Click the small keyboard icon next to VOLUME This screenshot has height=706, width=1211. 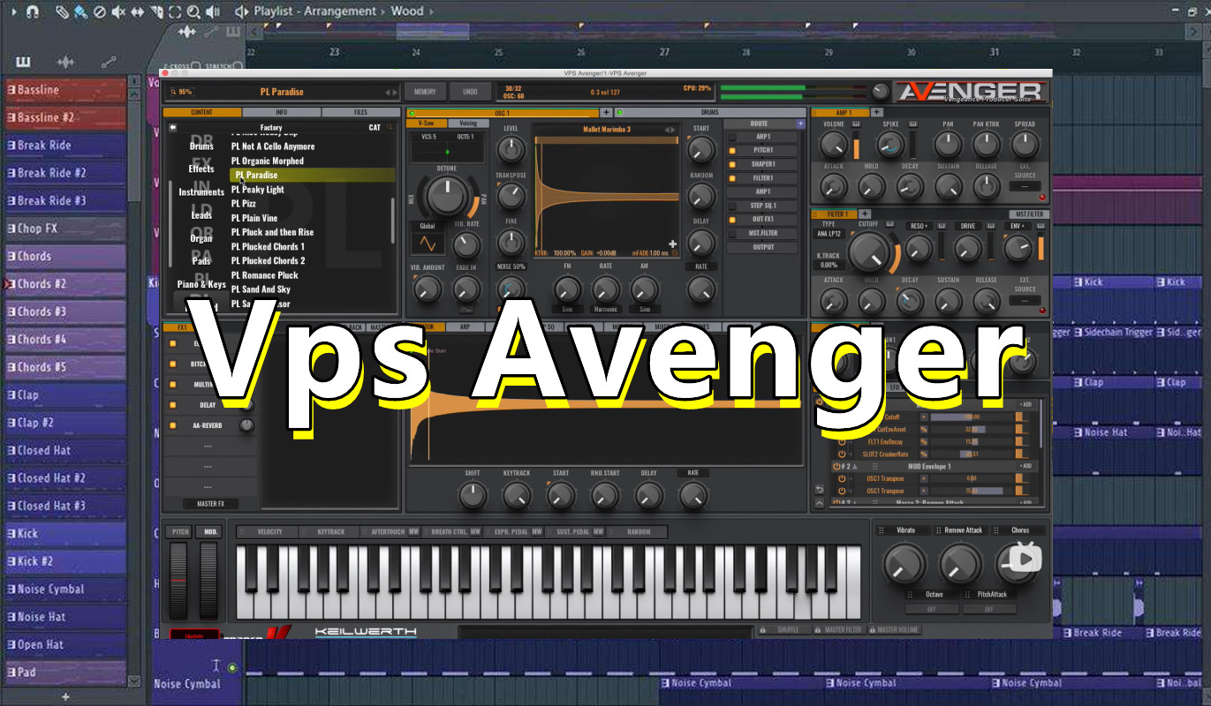pos(854,124)
